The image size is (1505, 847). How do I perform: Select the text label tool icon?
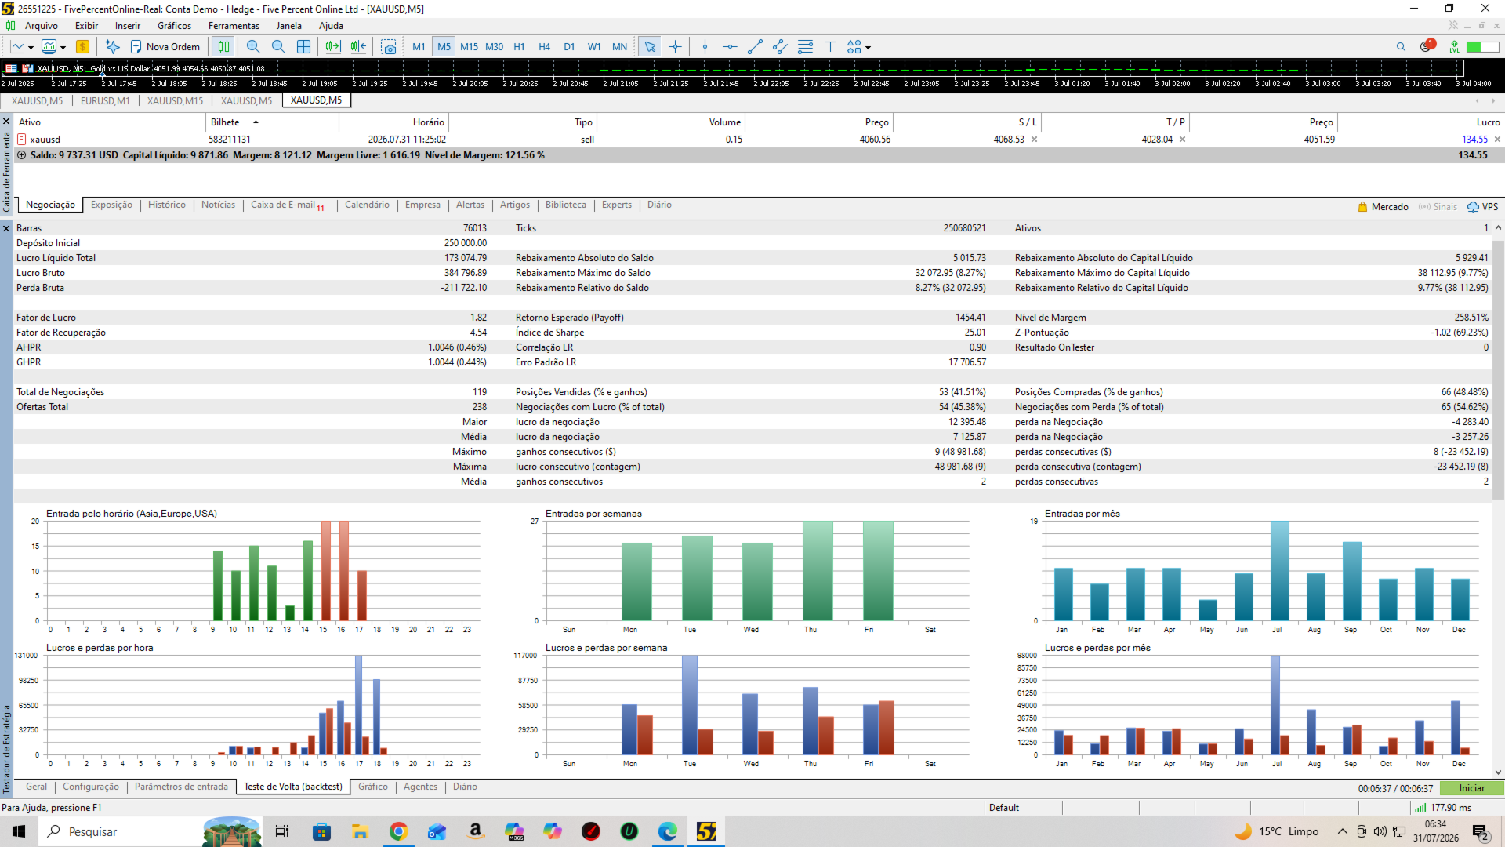point(830,47)
